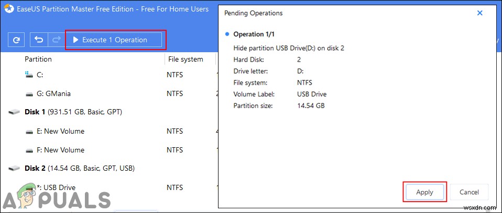Click the refresh icon in the toolbar
502x213 pixels.
coord(17,40)
